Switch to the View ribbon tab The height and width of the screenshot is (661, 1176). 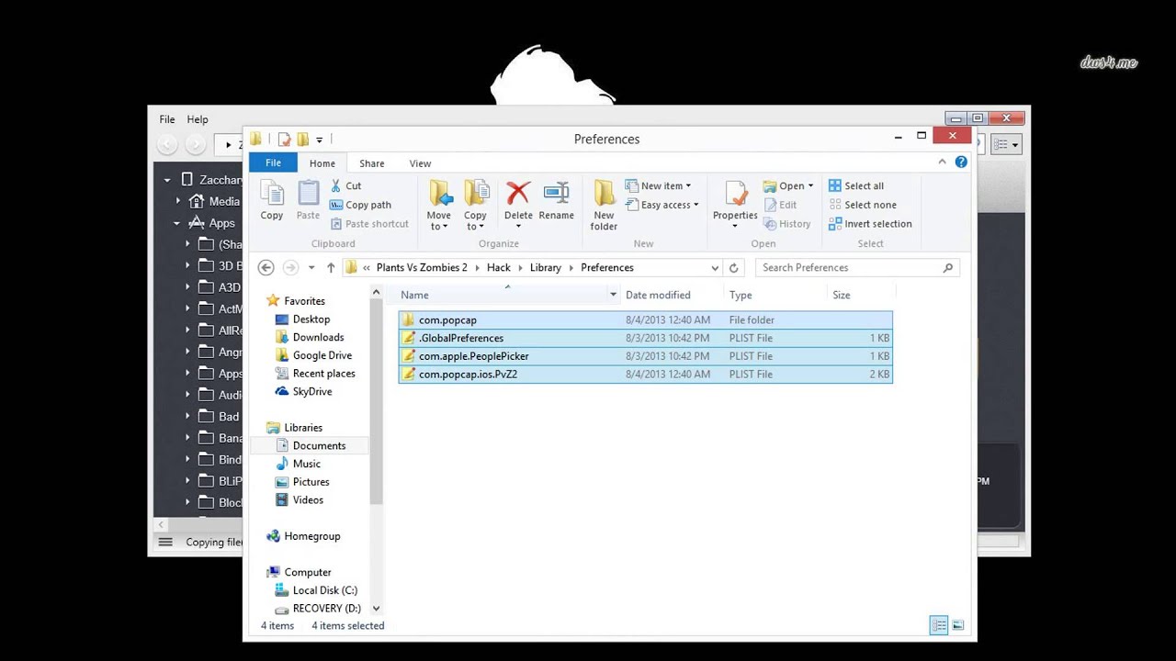pyautogui.click(x=420, y=163)
